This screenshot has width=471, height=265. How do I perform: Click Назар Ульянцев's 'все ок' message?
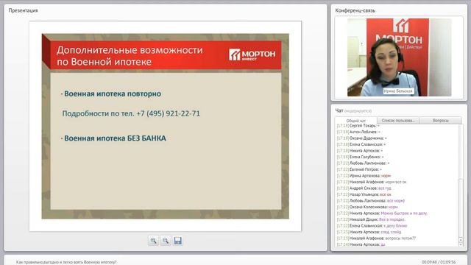pyautogui.click(x=364, y=194)
